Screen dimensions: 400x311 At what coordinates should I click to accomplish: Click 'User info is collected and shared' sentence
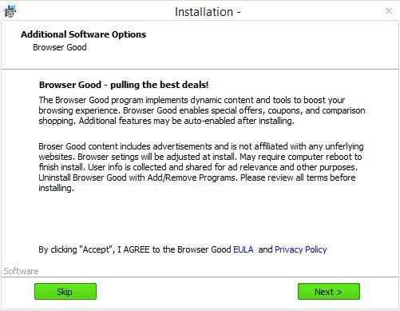pos(223,167)
